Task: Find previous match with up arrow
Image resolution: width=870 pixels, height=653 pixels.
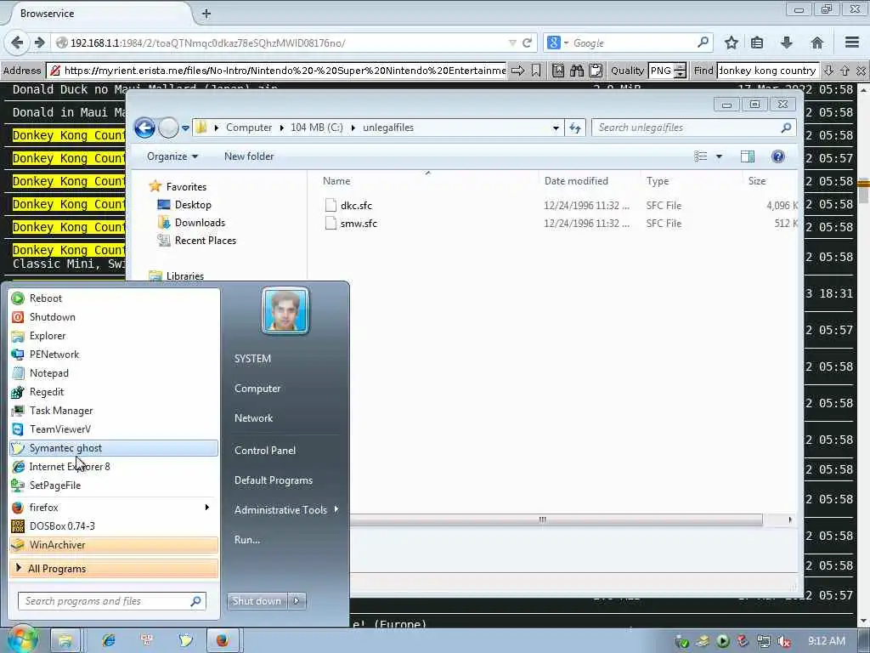Action: click(x=845, y=71)
